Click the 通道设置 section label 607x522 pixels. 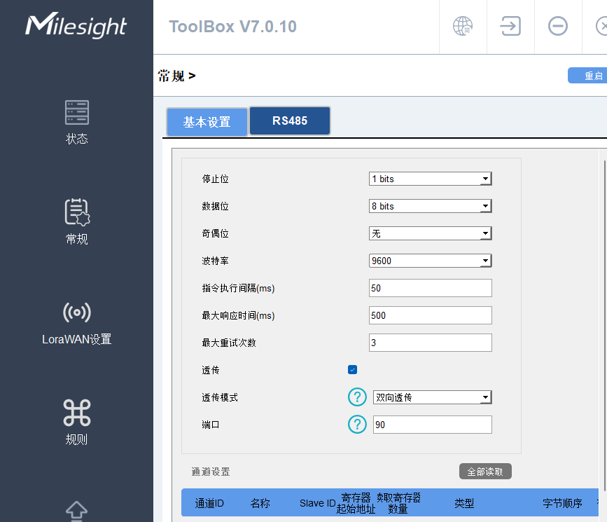[211, 472]
